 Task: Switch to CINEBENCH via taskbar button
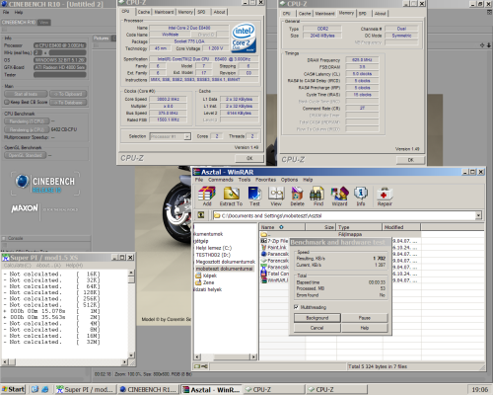[148, 389]
